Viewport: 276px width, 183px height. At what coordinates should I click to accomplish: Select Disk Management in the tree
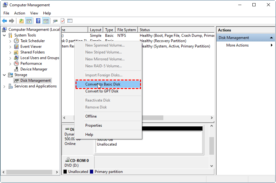coord(36,80)
